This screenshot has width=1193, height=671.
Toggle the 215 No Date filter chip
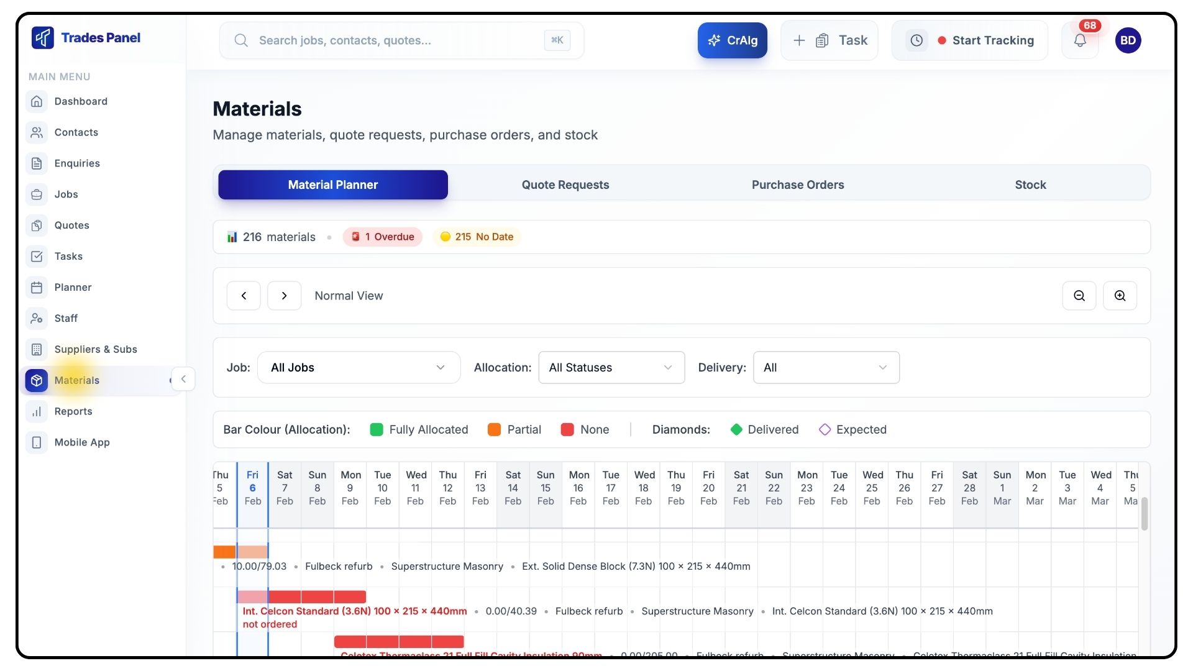click(x=477, y=237)
